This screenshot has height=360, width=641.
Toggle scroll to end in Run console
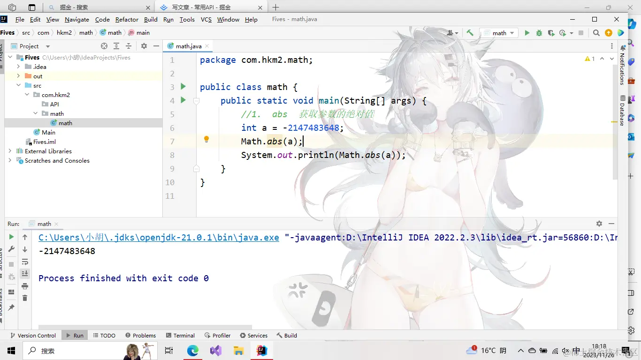click(x=25, y=273)
